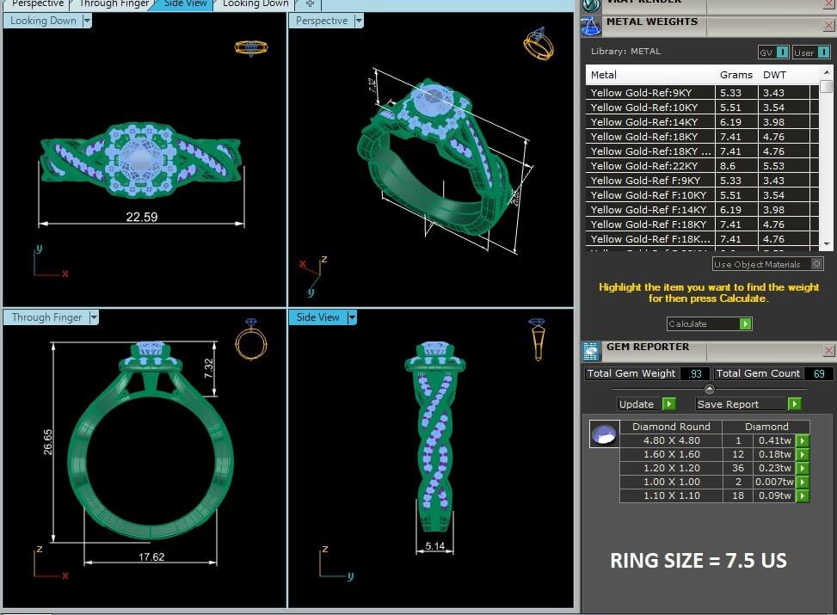Open the Looking Down viewport dropdown
Image resolution: width=837 pixels, height=615 pixels.
tap(87, 21)
